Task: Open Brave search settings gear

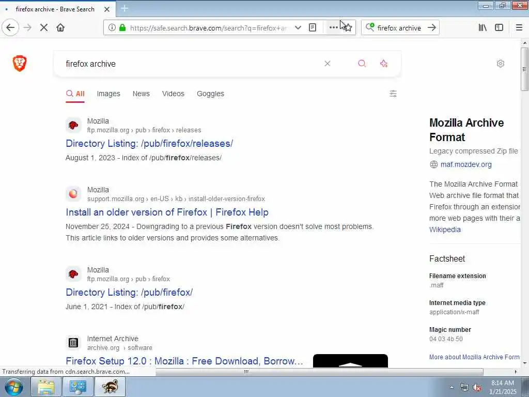Action: 501,64
